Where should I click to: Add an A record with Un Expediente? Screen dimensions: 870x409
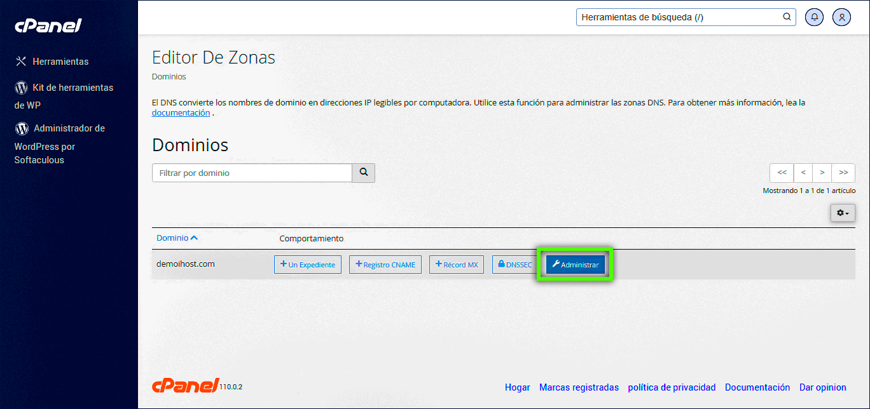(308, 265)
